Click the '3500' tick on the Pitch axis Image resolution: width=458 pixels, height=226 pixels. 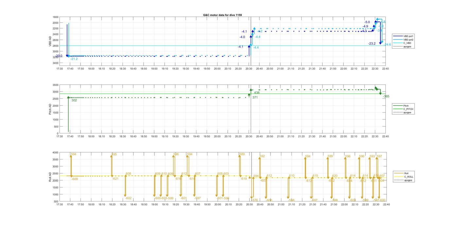click(56, 85)
